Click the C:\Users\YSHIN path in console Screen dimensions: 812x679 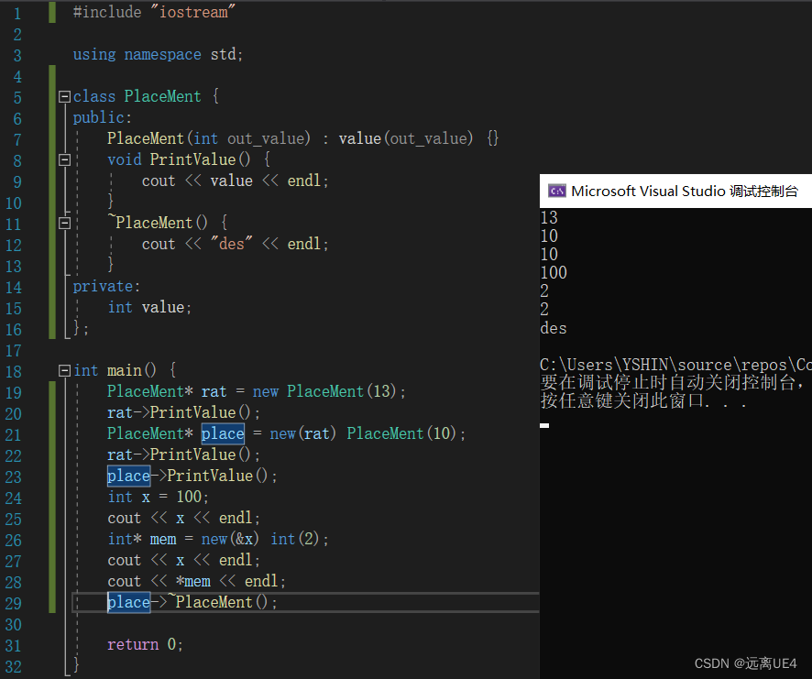(x=675, y=365)
